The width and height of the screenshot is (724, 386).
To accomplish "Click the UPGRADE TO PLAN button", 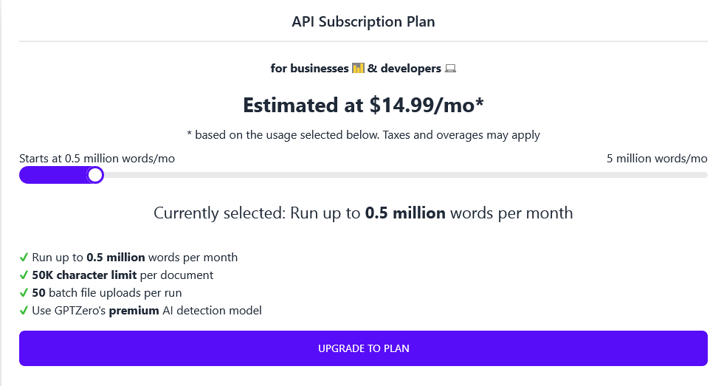I will (363, 348).
